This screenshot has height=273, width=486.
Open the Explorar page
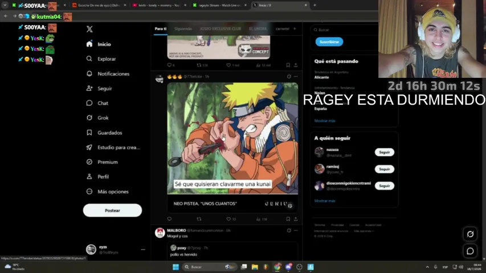(101, 59)
